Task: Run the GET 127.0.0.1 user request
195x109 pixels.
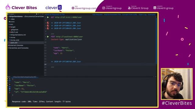Action: pyautogui.click(x=48, y=17)
